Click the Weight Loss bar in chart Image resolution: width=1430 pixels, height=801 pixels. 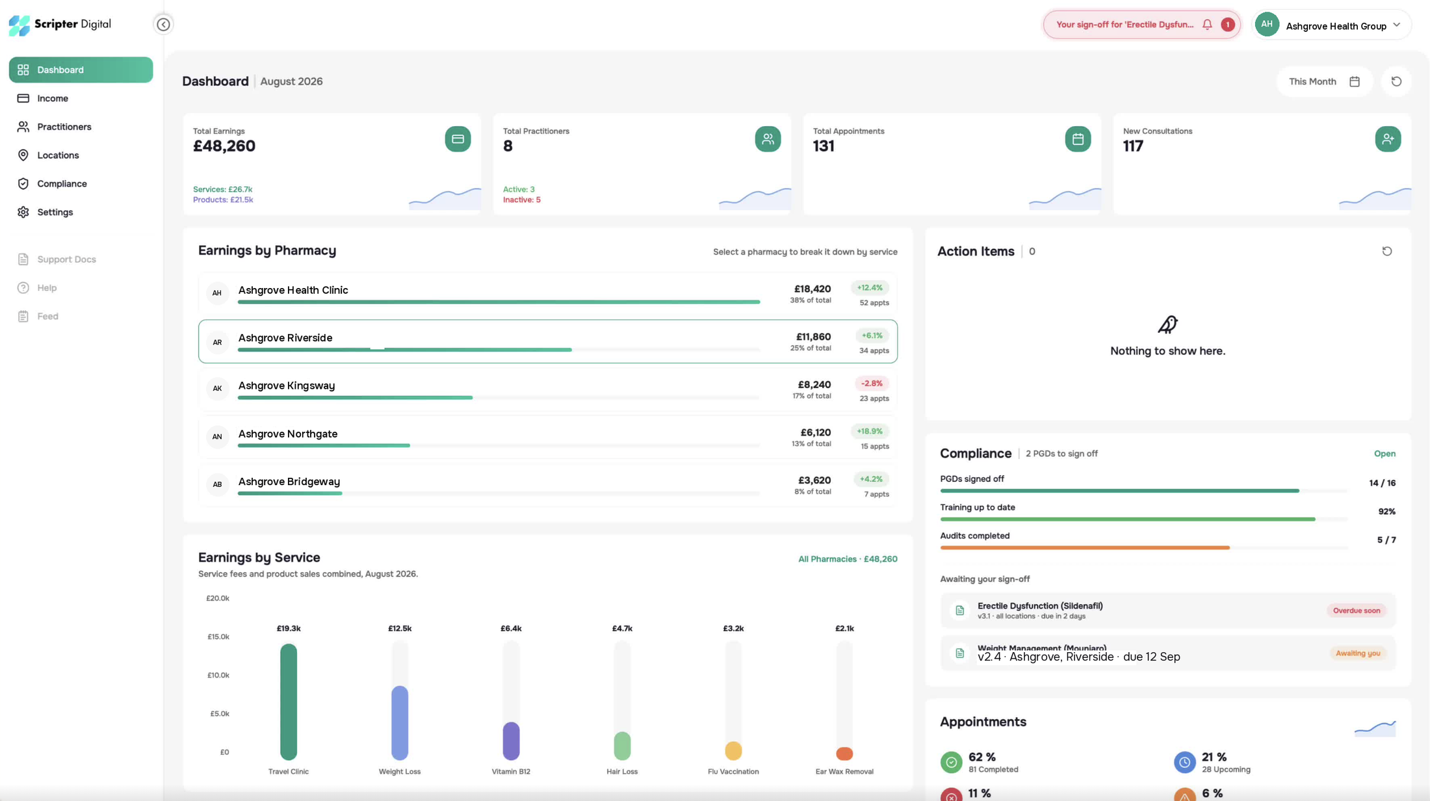click(x=400, y=723)
